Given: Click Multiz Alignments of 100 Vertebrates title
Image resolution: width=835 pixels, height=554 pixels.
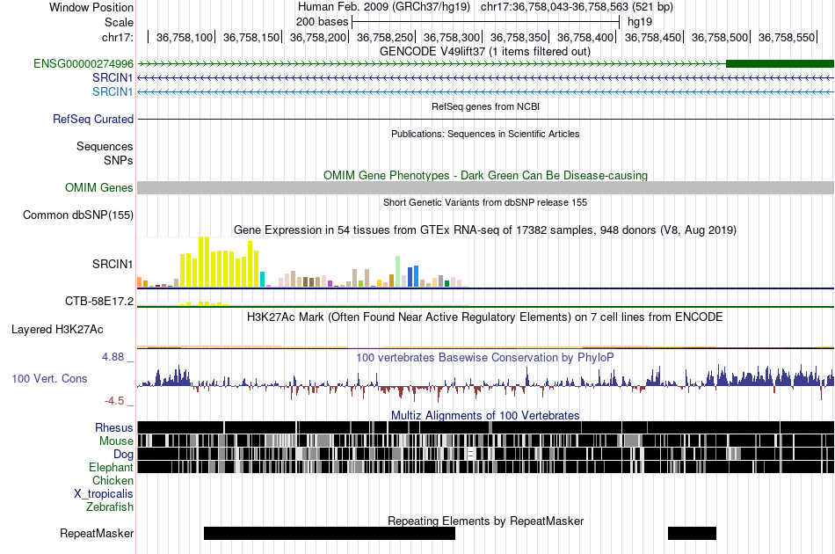Looking at the screenshot, I should click(x=485, y=415).
